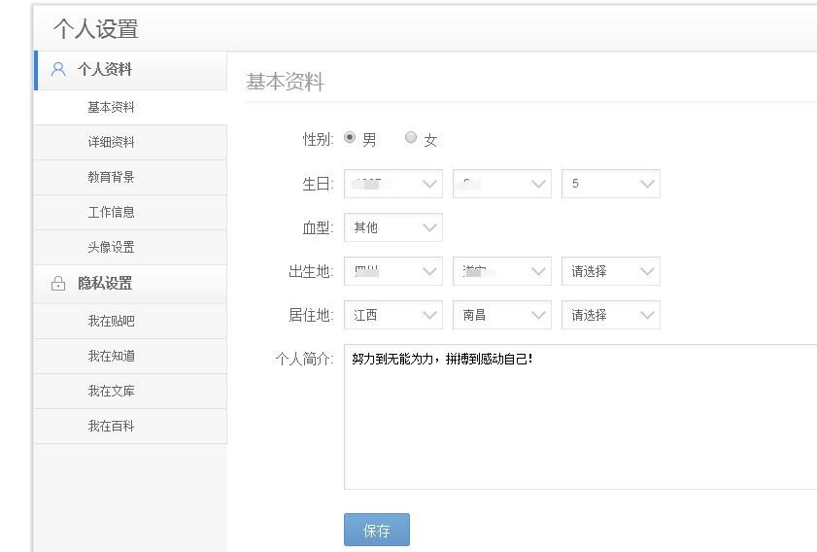
Task: Open 我在文库 privacy settings
Action: 130,391
